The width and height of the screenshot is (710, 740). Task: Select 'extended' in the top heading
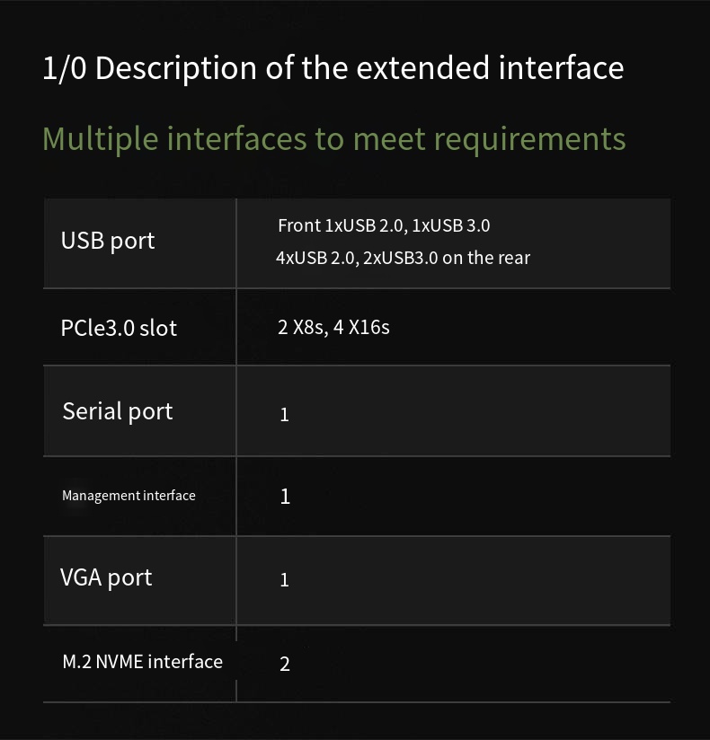pyautogui.click(x=422, y=67)
